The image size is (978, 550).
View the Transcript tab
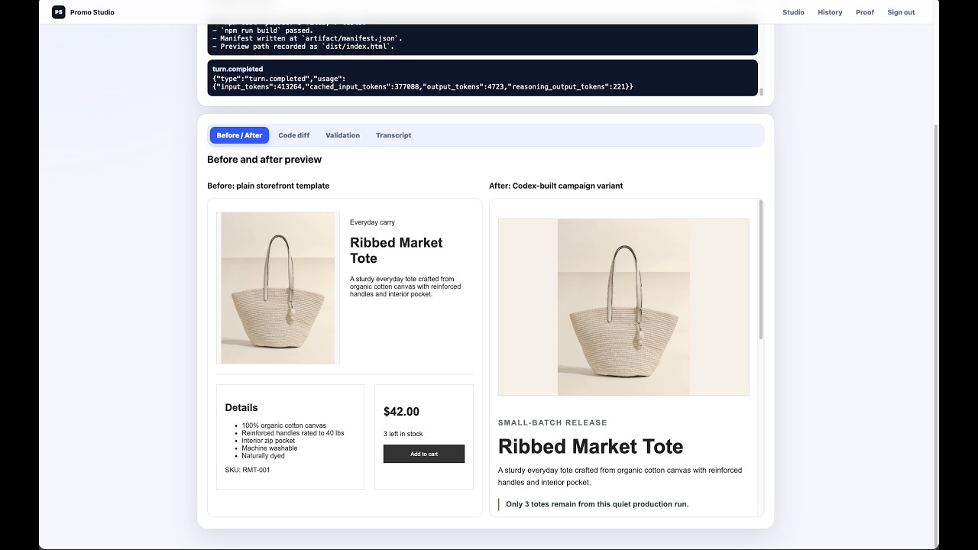click(393, 135)
